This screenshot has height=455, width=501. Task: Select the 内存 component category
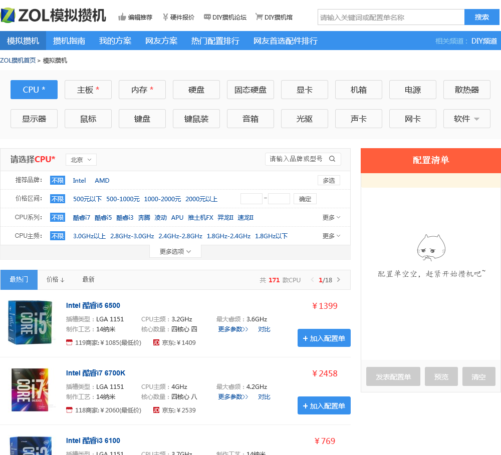(x=142, y=90)
